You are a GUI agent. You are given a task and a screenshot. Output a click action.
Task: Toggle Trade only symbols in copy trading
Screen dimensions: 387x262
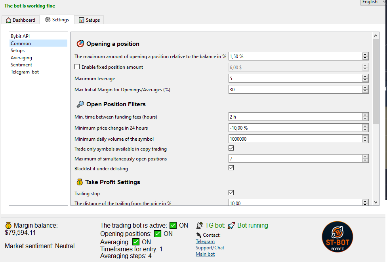[231, 148]
